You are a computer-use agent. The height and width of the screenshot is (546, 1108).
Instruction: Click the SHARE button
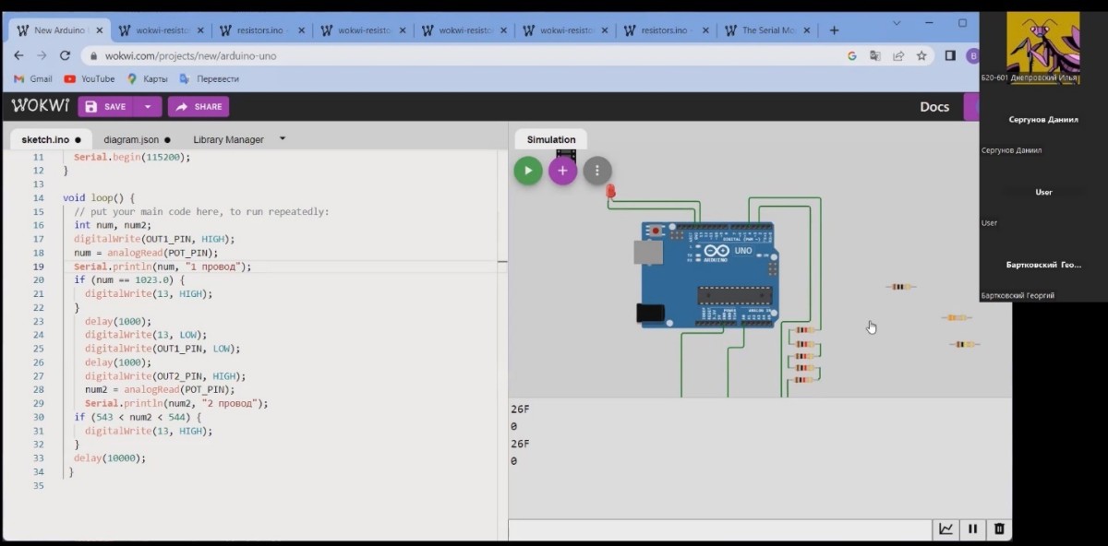(199, 107)
